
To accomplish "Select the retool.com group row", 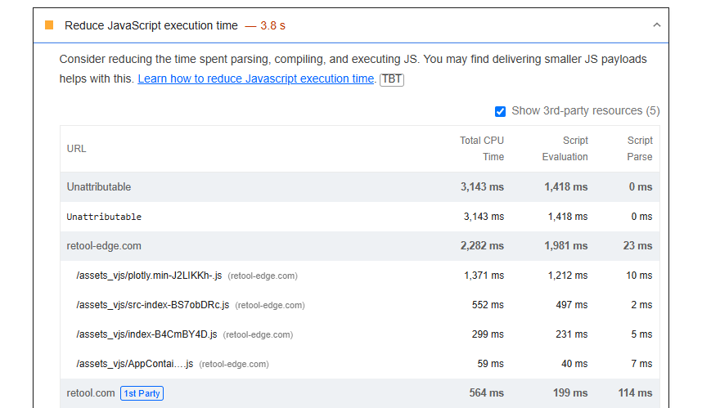I will click(x=91, y=393).
